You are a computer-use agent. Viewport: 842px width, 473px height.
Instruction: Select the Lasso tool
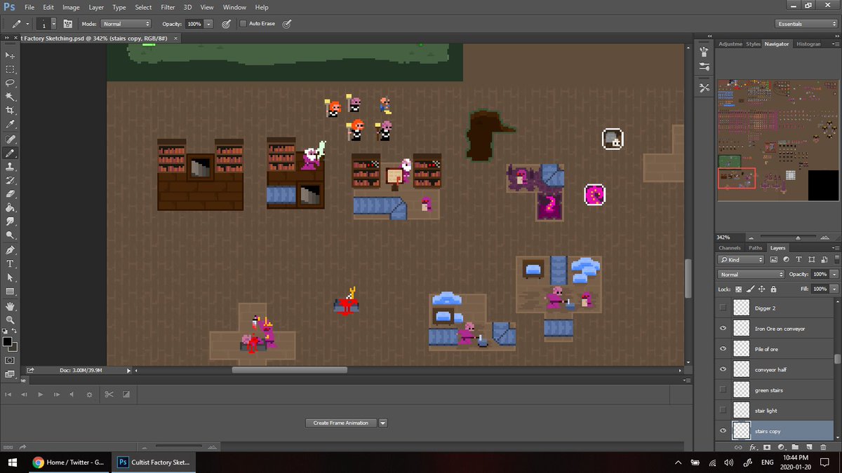click(x=11, y=83)
